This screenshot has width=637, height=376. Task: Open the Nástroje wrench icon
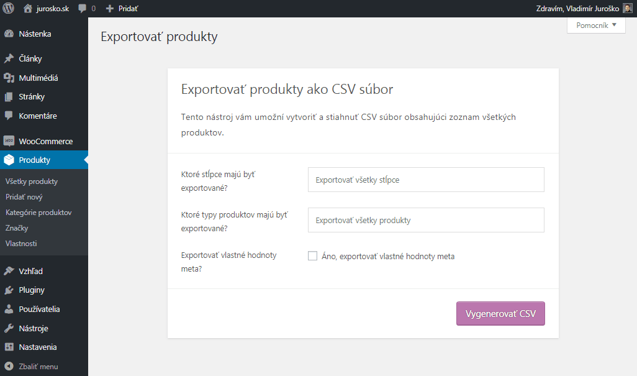[9, 328]
